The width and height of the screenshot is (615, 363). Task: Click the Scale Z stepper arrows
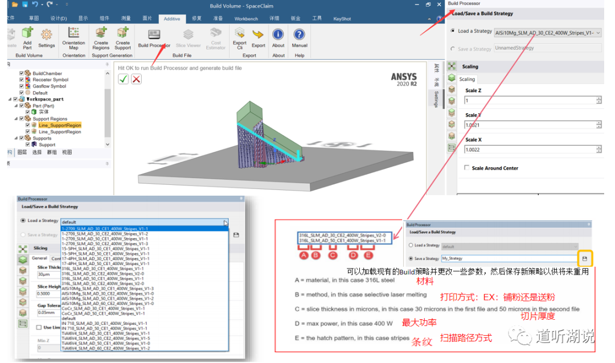598,100
